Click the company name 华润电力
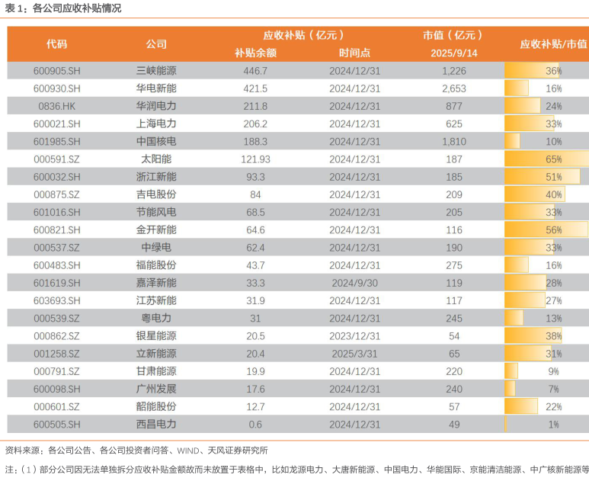This screenshot has height=481, width=589. (x=156, y=106)
